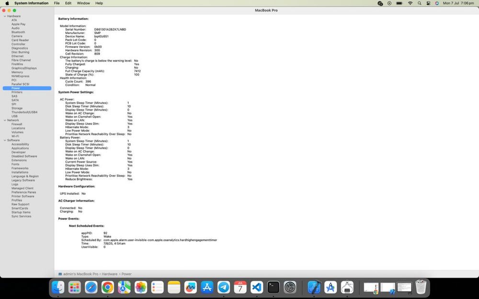
Task: Open the Freeform app in the Dock
Action: pos(191,287)
